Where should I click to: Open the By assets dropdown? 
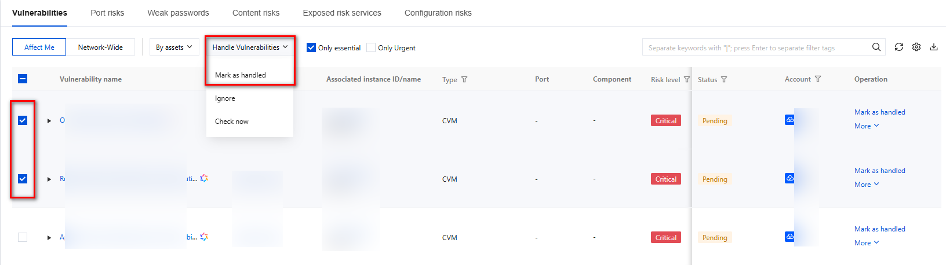pos(174,47)
